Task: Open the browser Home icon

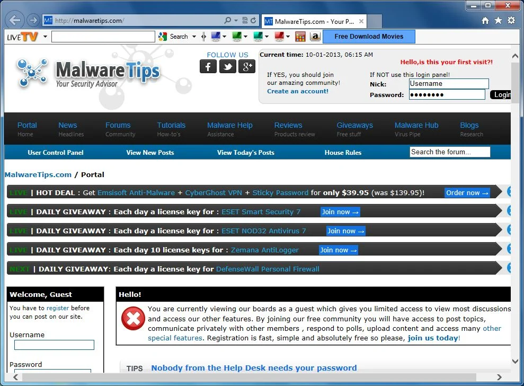Action: 485,21
